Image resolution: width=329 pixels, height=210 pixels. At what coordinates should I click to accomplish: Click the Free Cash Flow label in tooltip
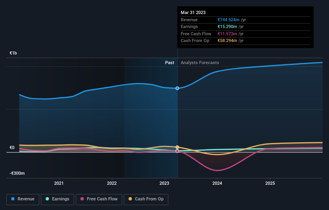(x=196, y=34)
